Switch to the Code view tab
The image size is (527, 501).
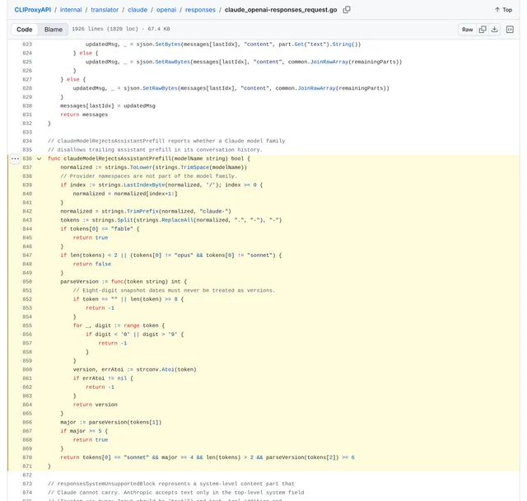[x=25, y=30]
